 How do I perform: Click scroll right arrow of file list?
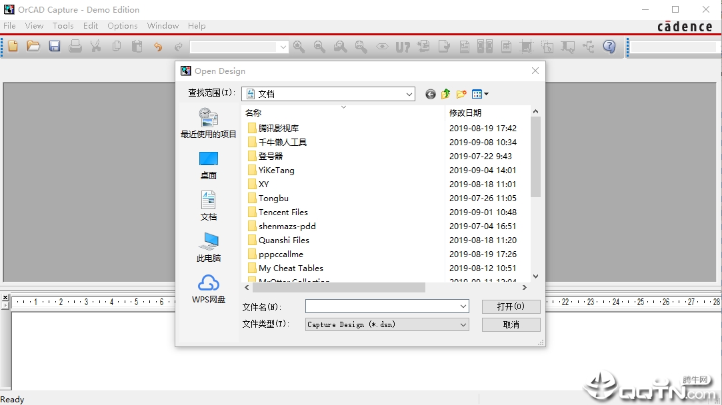(524, 288)
